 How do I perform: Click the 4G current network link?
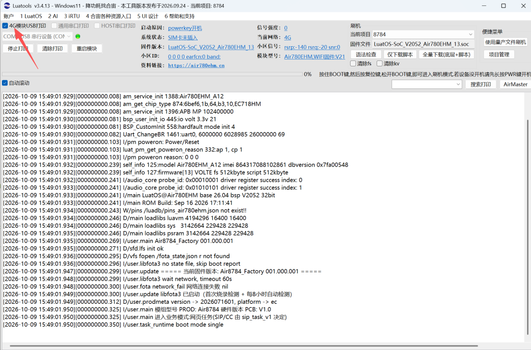pyautogui.click(x=288, y=37)
